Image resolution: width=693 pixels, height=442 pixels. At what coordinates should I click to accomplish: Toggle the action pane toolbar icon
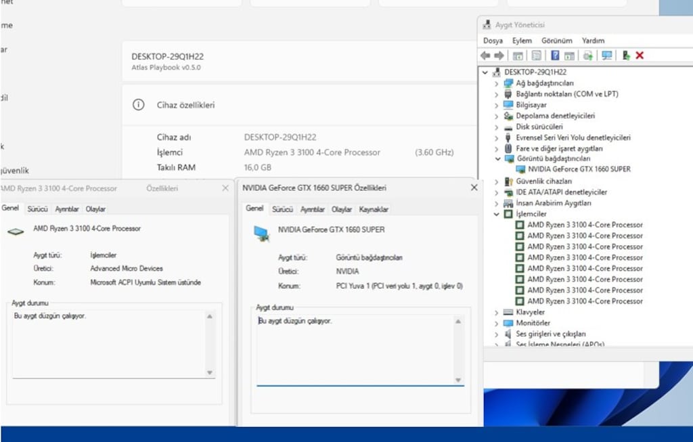point(570,56)
